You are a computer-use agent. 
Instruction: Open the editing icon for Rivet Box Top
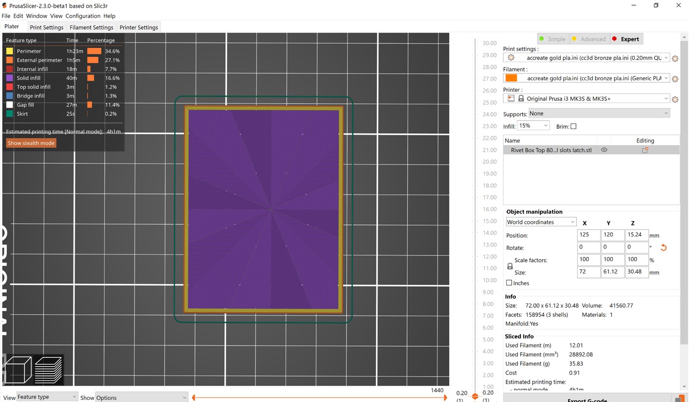pos(645,149)
